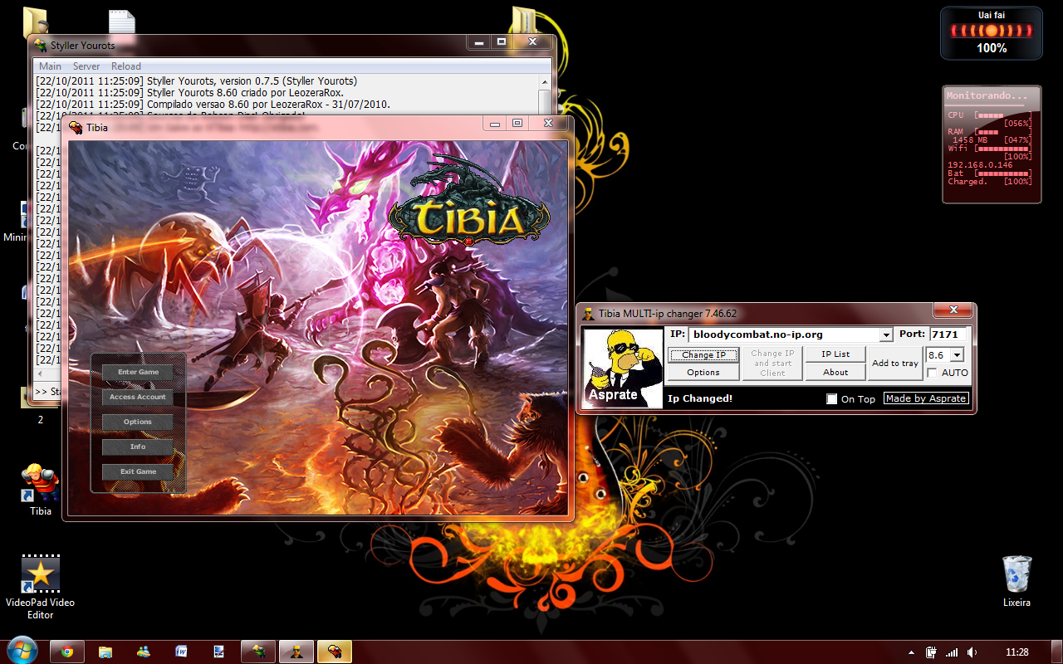This screenshot has width=1063, height=664.
Task: Click the volume speaker tray icon
Action: pos(972,652)
